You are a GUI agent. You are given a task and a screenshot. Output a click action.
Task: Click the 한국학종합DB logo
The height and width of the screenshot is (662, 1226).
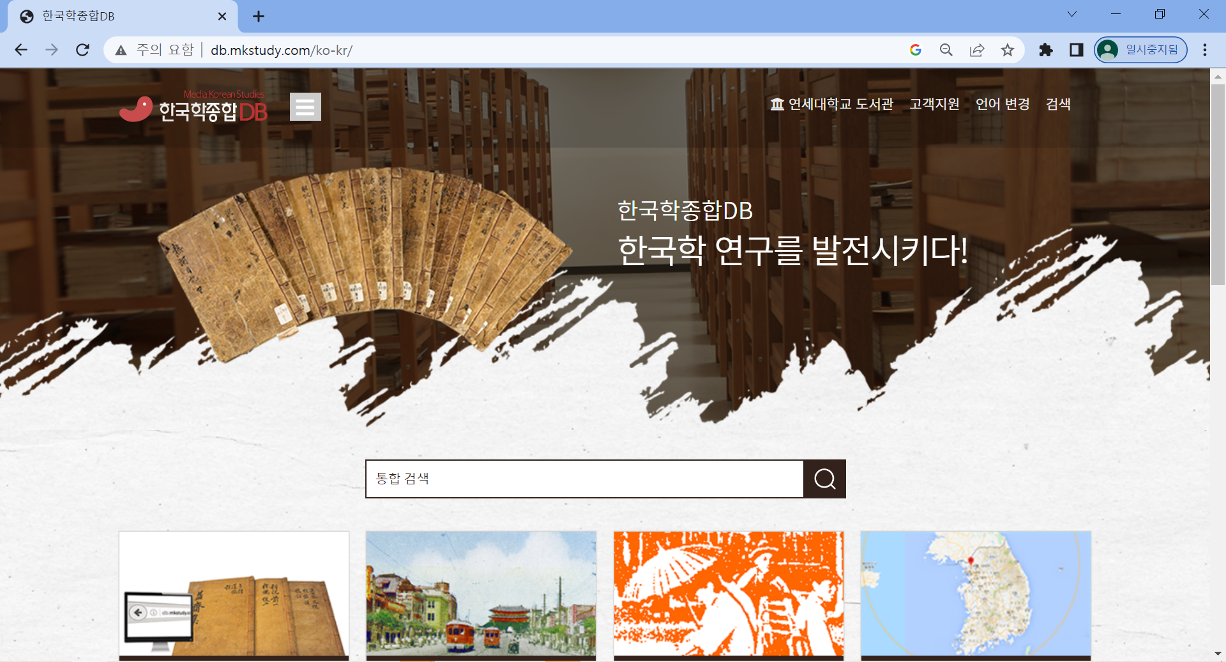(193, 107)
